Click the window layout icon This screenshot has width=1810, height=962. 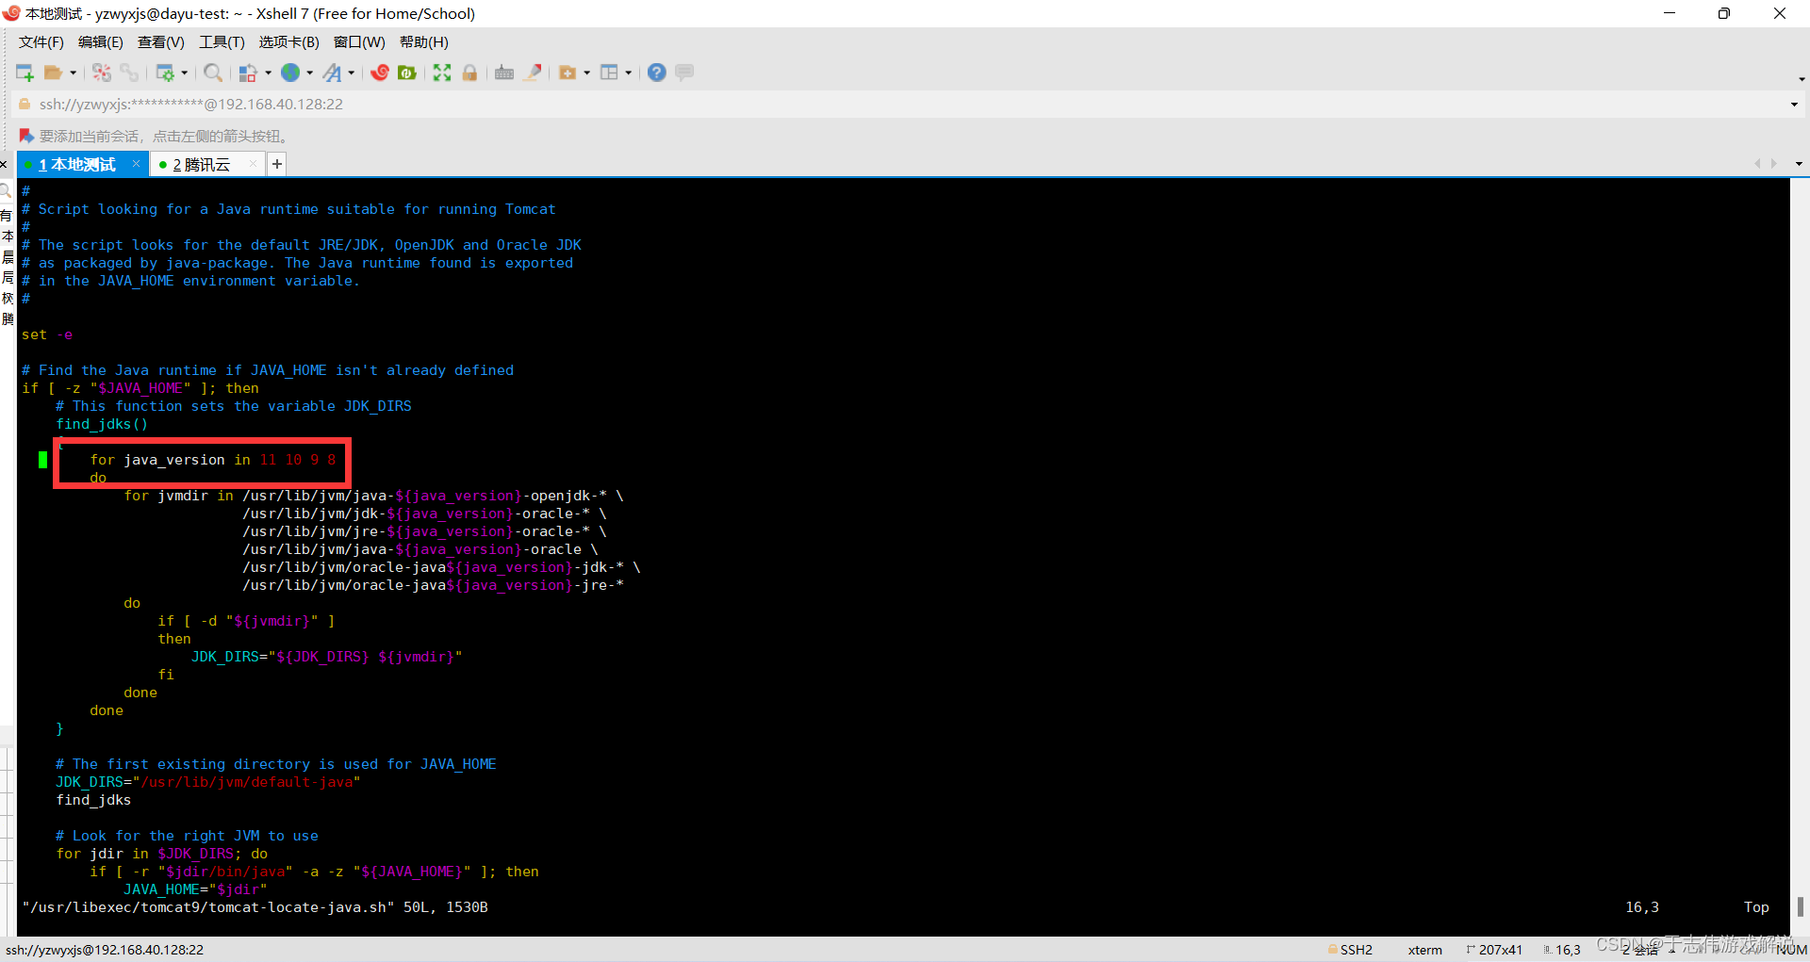609,73
